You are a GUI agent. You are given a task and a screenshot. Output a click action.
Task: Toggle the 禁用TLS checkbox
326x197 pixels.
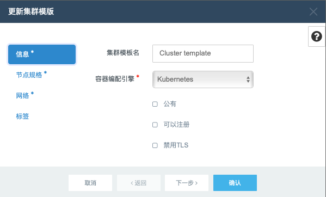(155, 145)
